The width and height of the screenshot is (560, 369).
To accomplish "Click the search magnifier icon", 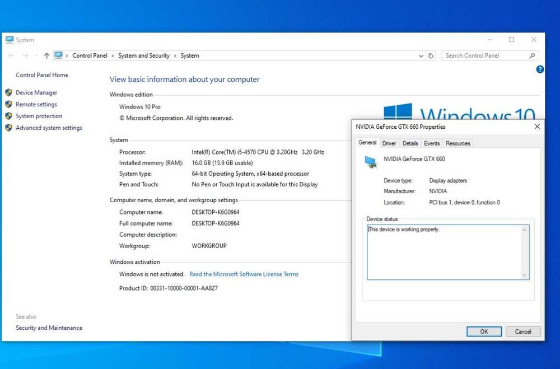I will click(532, 56).
